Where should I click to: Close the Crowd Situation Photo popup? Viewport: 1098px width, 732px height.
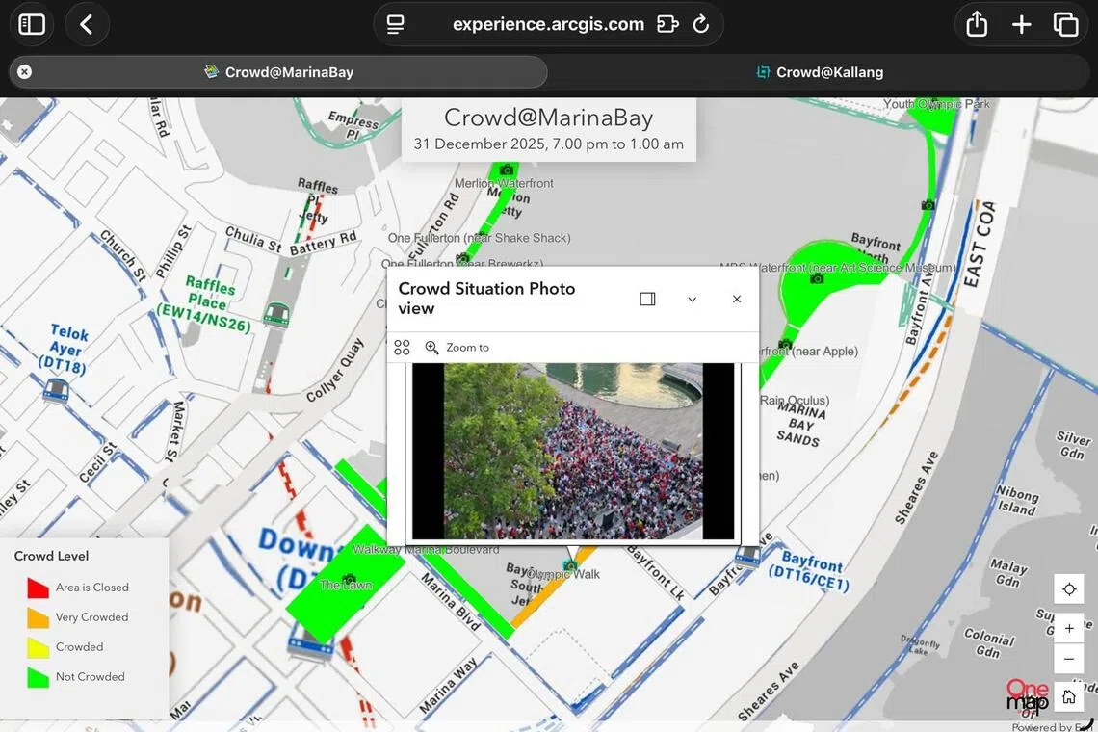pyautogui.click(x=737, y=299)
